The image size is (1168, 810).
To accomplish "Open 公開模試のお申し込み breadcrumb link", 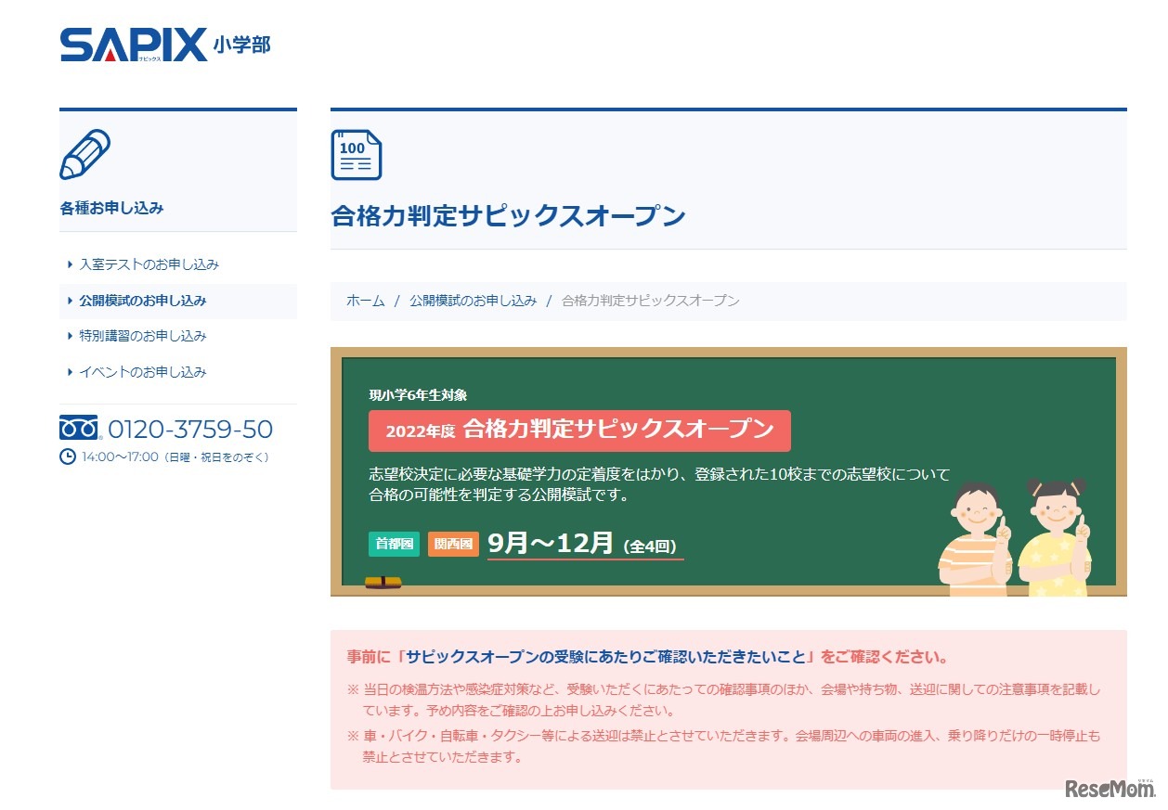I will click(x=473, y=301).
